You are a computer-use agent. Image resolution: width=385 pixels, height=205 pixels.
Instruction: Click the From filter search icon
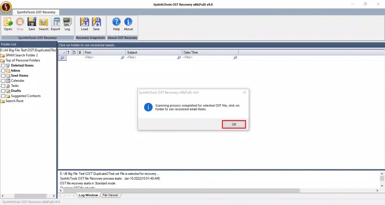(123, 58)
